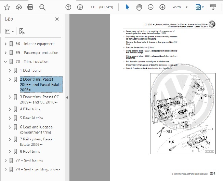Expand 74 Seat padding, covers bookmark
The image size is (223, 181).
pyautogui.click(x=5, y=169)
